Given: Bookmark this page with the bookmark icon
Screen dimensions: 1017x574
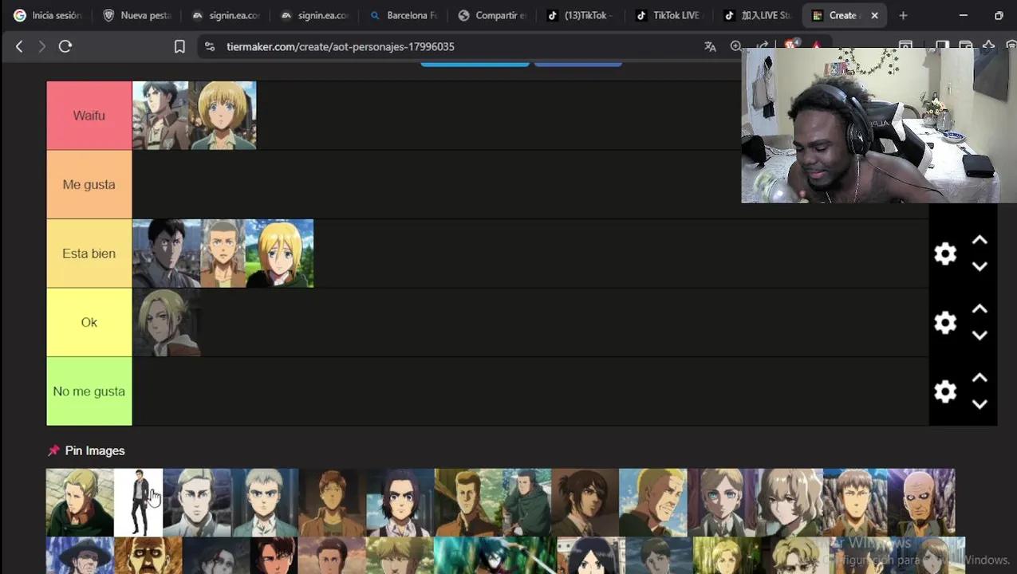Looking at the screenshot, I should [179, 46].
